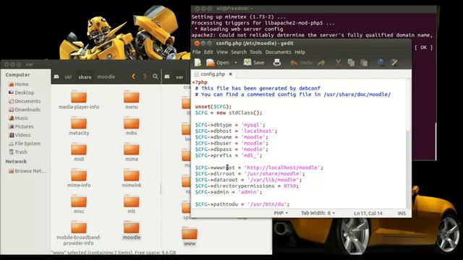Click the INS insert mode indicator
The width and height of the screenshot is (463, 260).
(x=402, y=213)
